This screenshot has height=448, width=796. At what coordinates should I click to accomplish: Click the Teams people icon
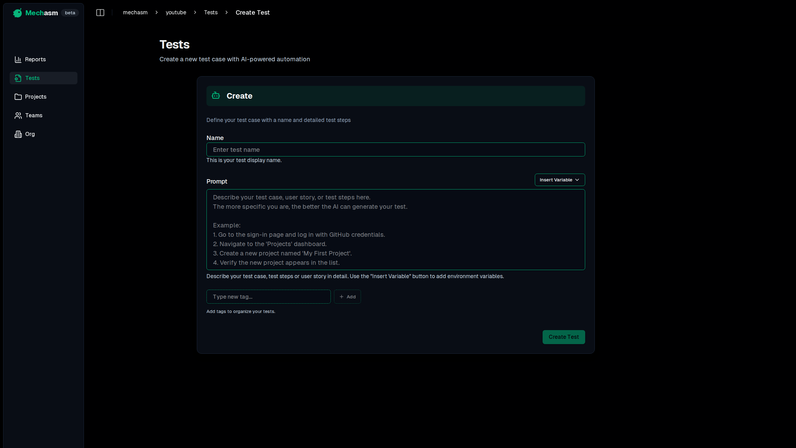18,115
